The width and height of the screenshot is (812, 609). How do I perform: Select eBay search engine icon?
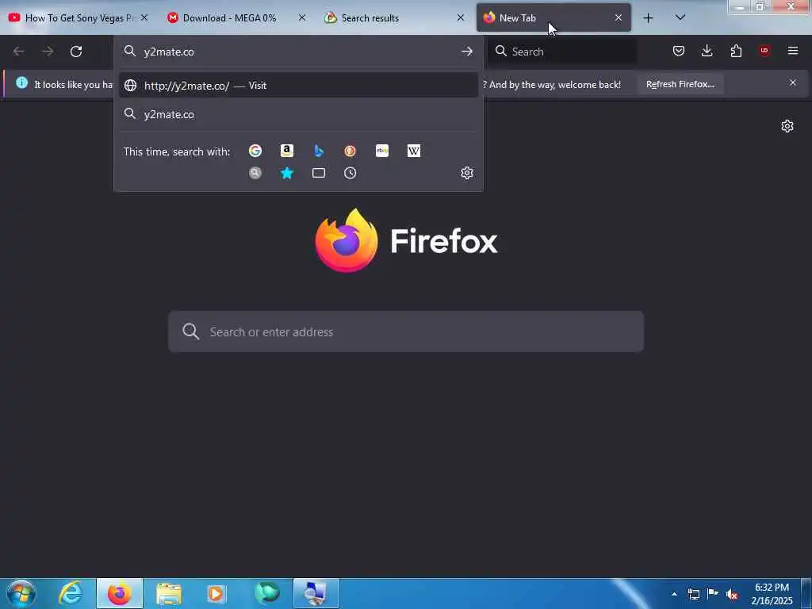click(x=382, y=151)
